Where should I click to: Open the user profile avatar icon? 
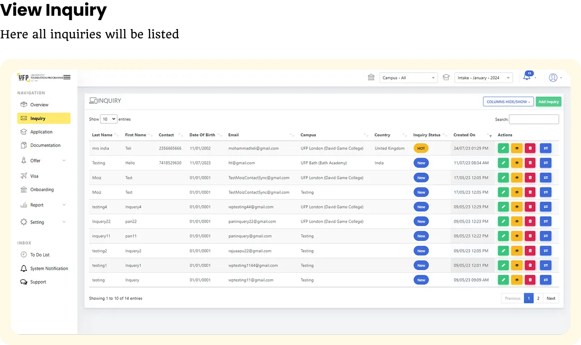(553, 78)
